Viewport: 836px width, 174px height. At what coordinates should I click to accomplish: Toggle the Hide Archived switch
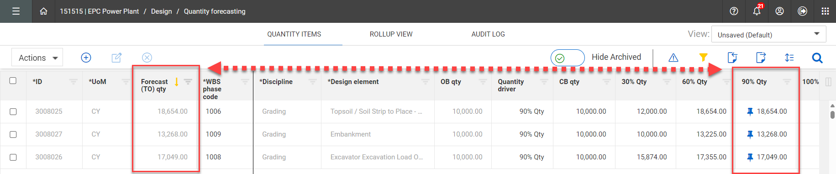pos(568,58)
